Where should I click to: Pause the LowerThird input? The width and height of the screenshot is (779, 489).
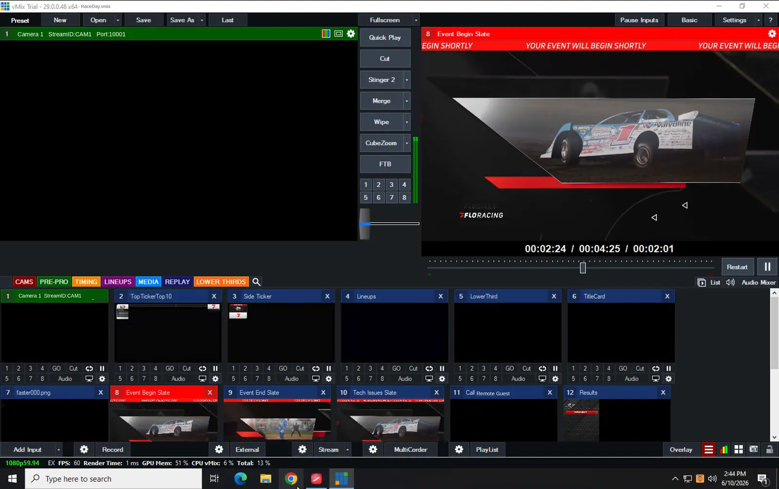coord(555,368)
